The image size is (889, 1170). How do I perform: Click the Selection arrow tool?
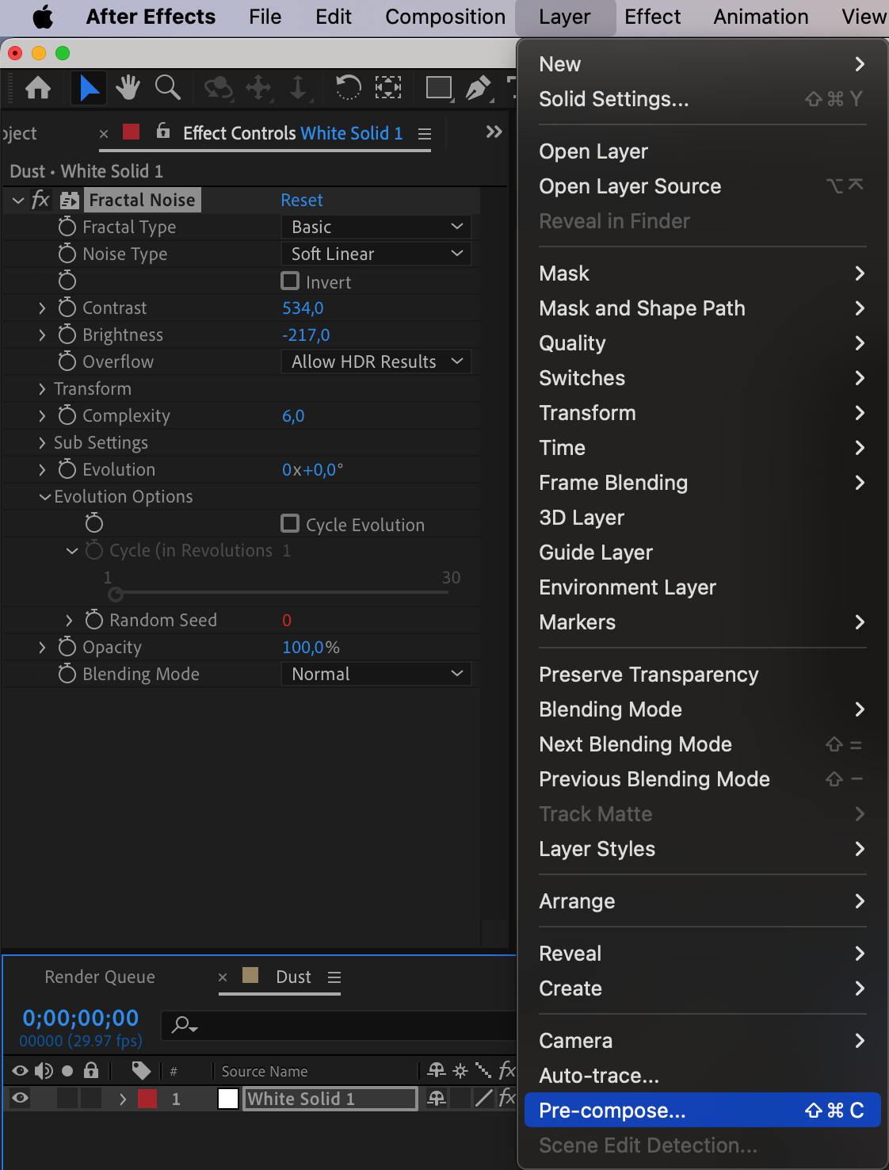[89, 88]
